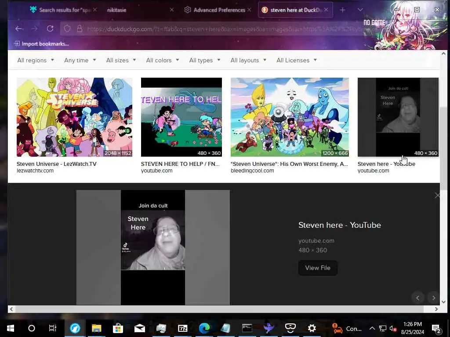Open the muted volume tray icon
Image resolution: width=450 pixels, height=337 pixels.
pyautogui.click(x=393, y=328)
